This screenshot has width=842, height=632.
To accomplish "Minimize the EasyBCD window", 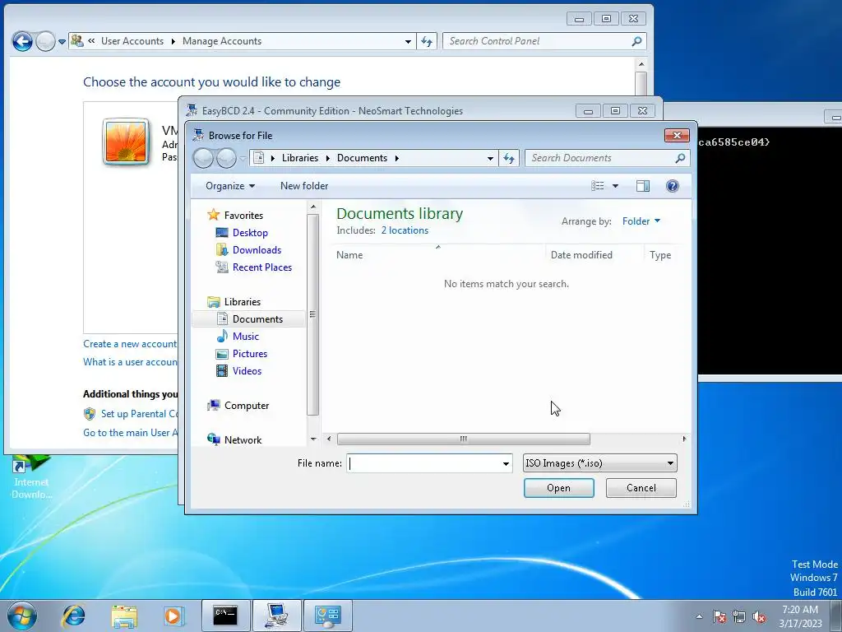I will pyautogui.click(x=588, y=111).
